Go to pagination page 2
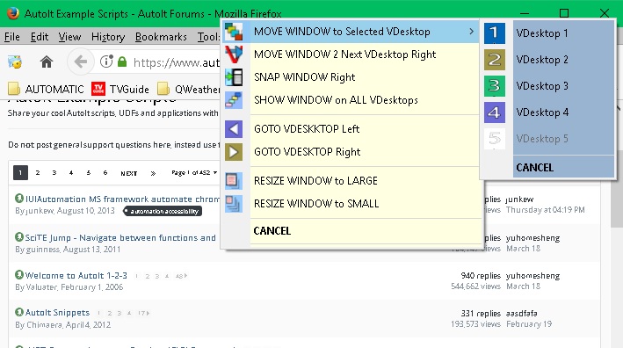The image size is (623, 348). click(x=38, y=173)
